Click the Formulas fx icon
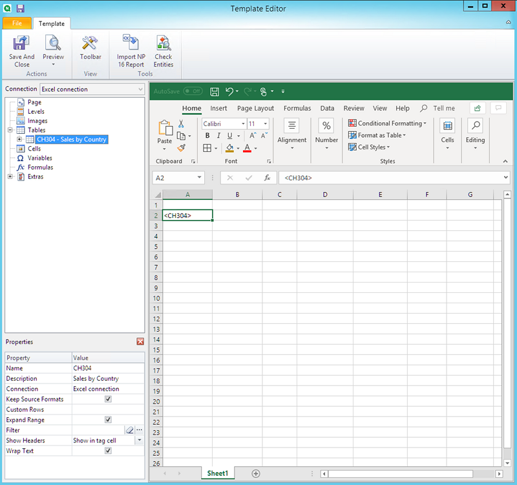517x485 pixels. [x=19, y=167]
